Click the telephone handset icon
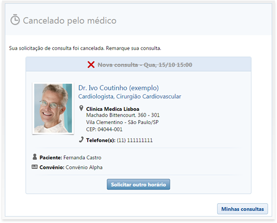Screen dimensions: 277x223 [x=81, y=140]
